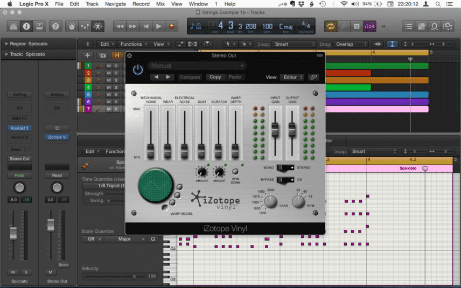Open the Tuner icon

tap(344, 26)
